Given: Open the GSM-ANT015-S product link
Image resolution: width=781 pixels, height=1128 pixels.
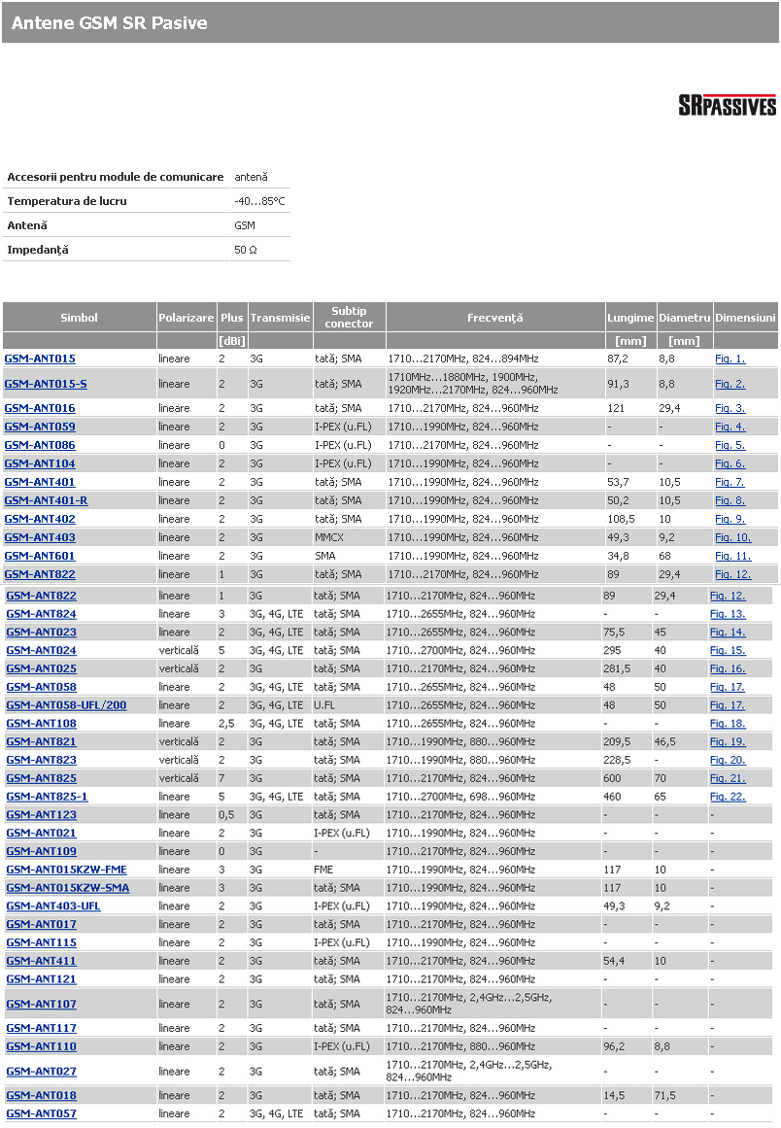Looking at the screenshot, I should (46, 384).
